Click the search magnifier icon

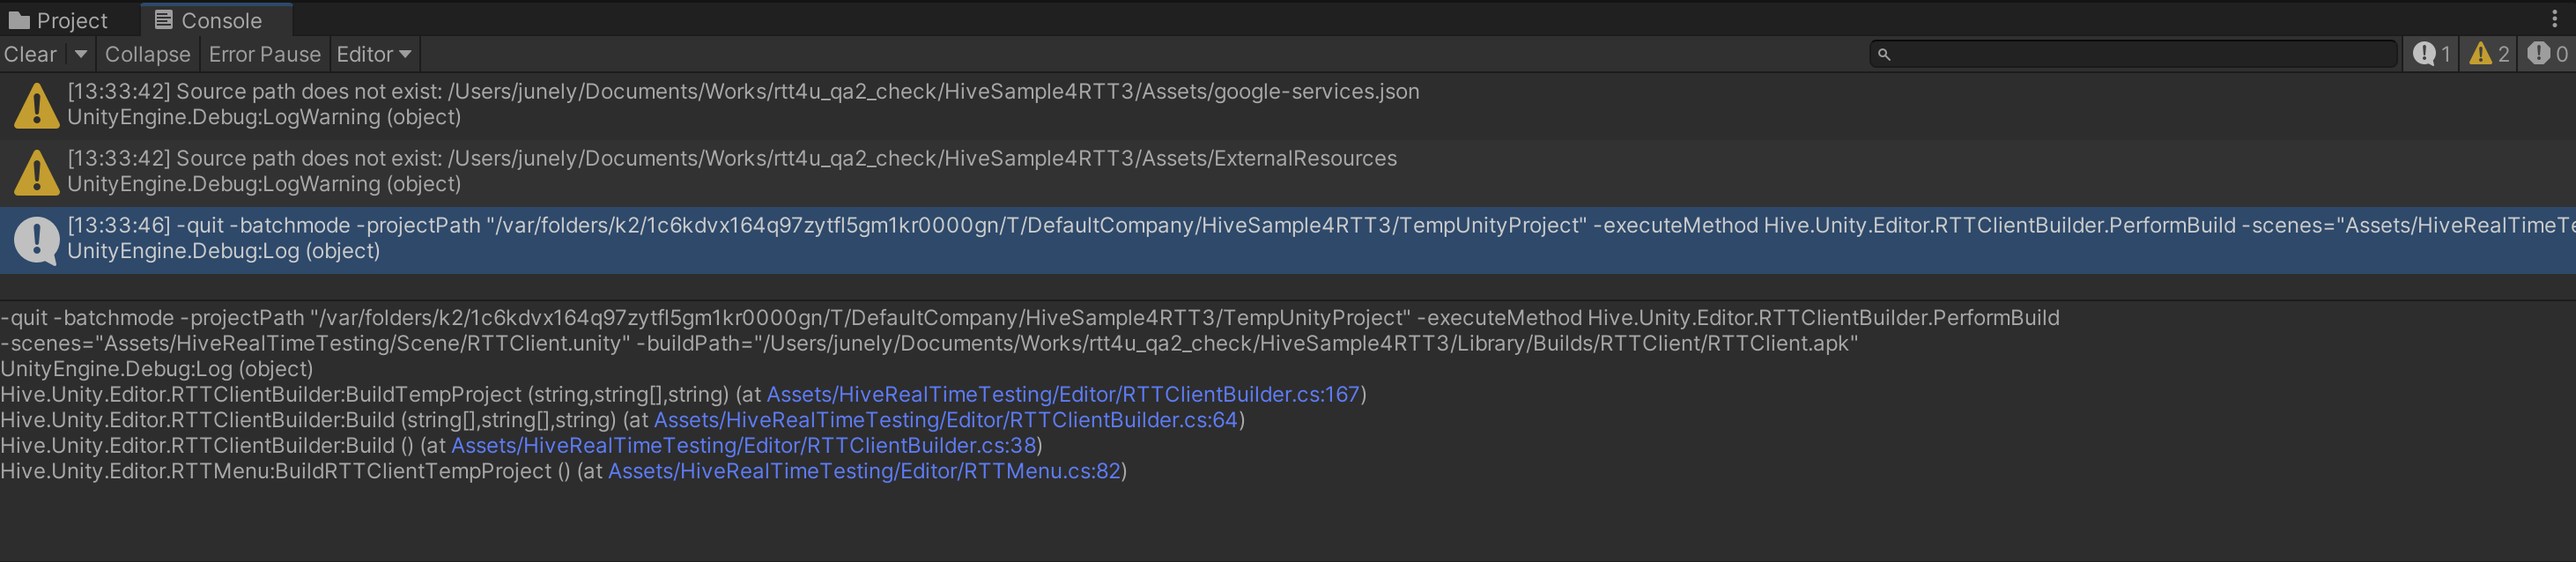[1884, 54]
